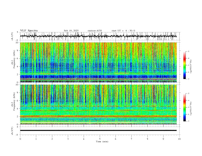This screenshot has width=202, height=156.
Task: Click the '0' tick on time axis
Action: coord(20,139)
